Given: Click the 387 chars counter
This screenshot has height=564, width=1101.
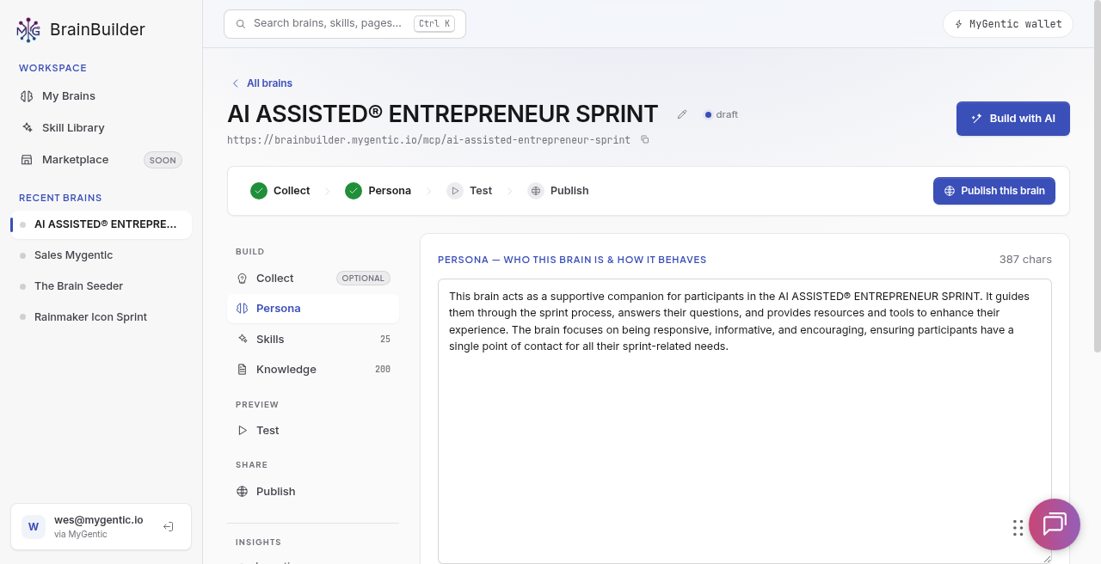Looking at the screenshot, I should (x=1025, y=260).
